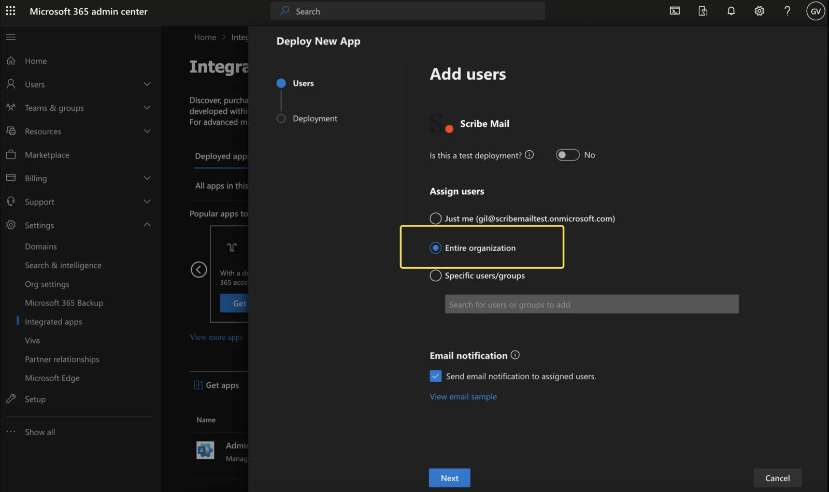The height and width of the screenshot is (492, 829).
Task: Click the Home breadcrumb link
Action: click(205, 37)
